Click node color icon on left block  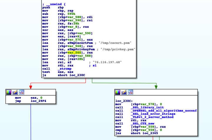tap(9, 92)
